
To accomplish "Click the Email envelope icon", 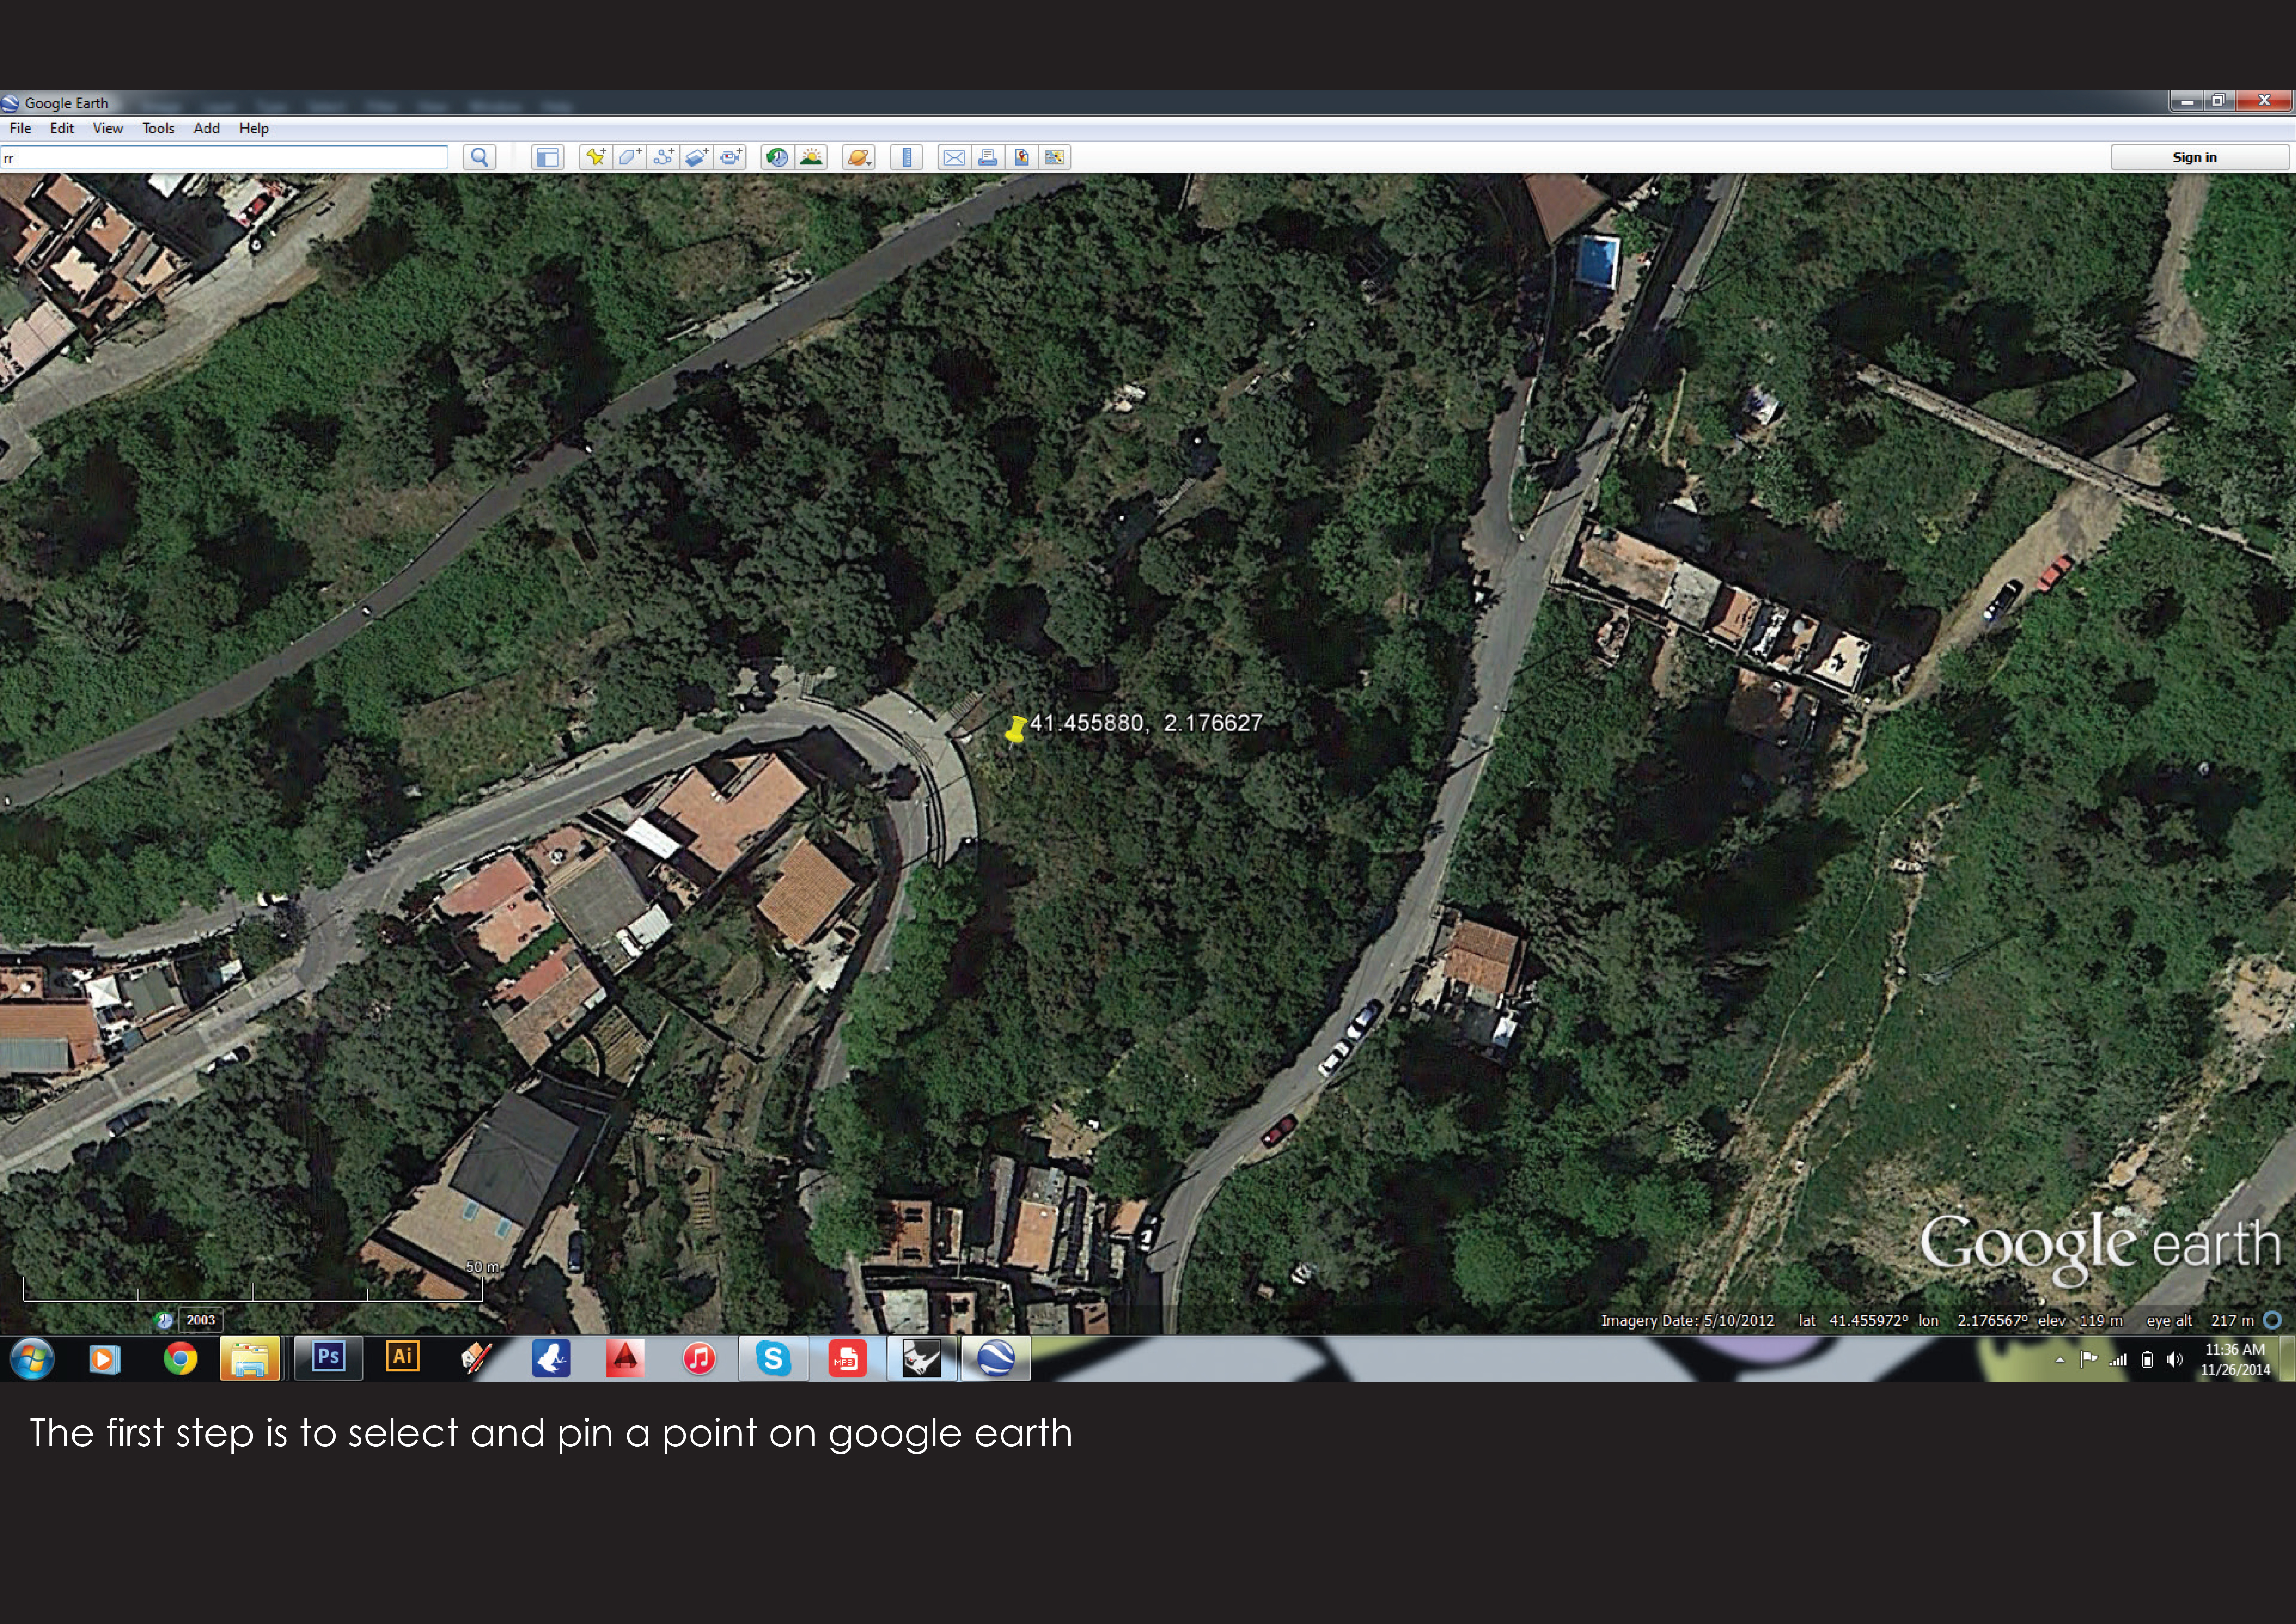I will pyautogui.click(x=954, y=157).
